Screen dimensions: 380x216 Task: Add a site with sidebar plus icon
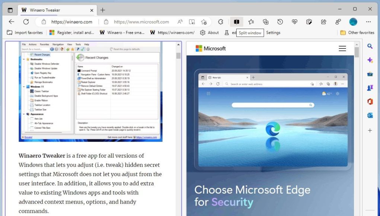click(370, 130)
